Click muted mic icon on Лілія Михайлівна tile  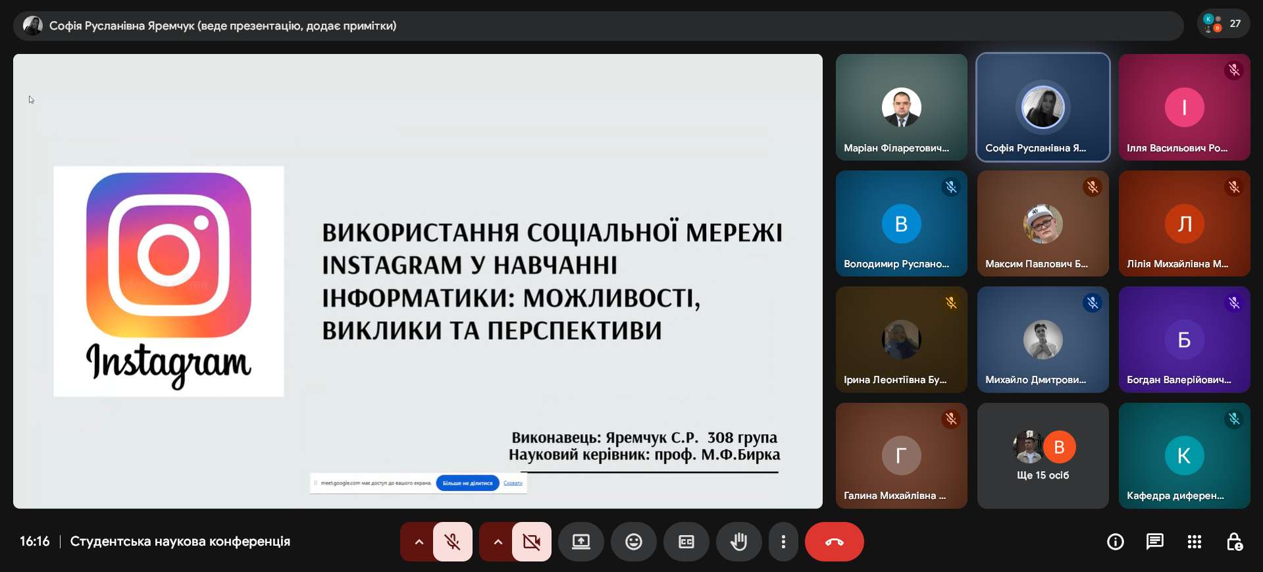click(x=1234, y=187)
